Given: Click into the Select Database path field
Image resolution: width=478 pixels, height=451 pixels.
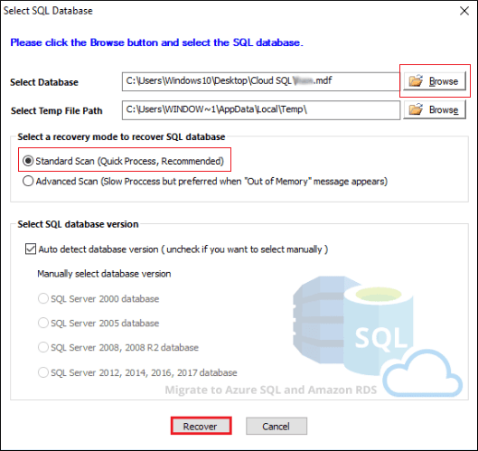Looking at the screenshot, I should click(x=261, y=81).
